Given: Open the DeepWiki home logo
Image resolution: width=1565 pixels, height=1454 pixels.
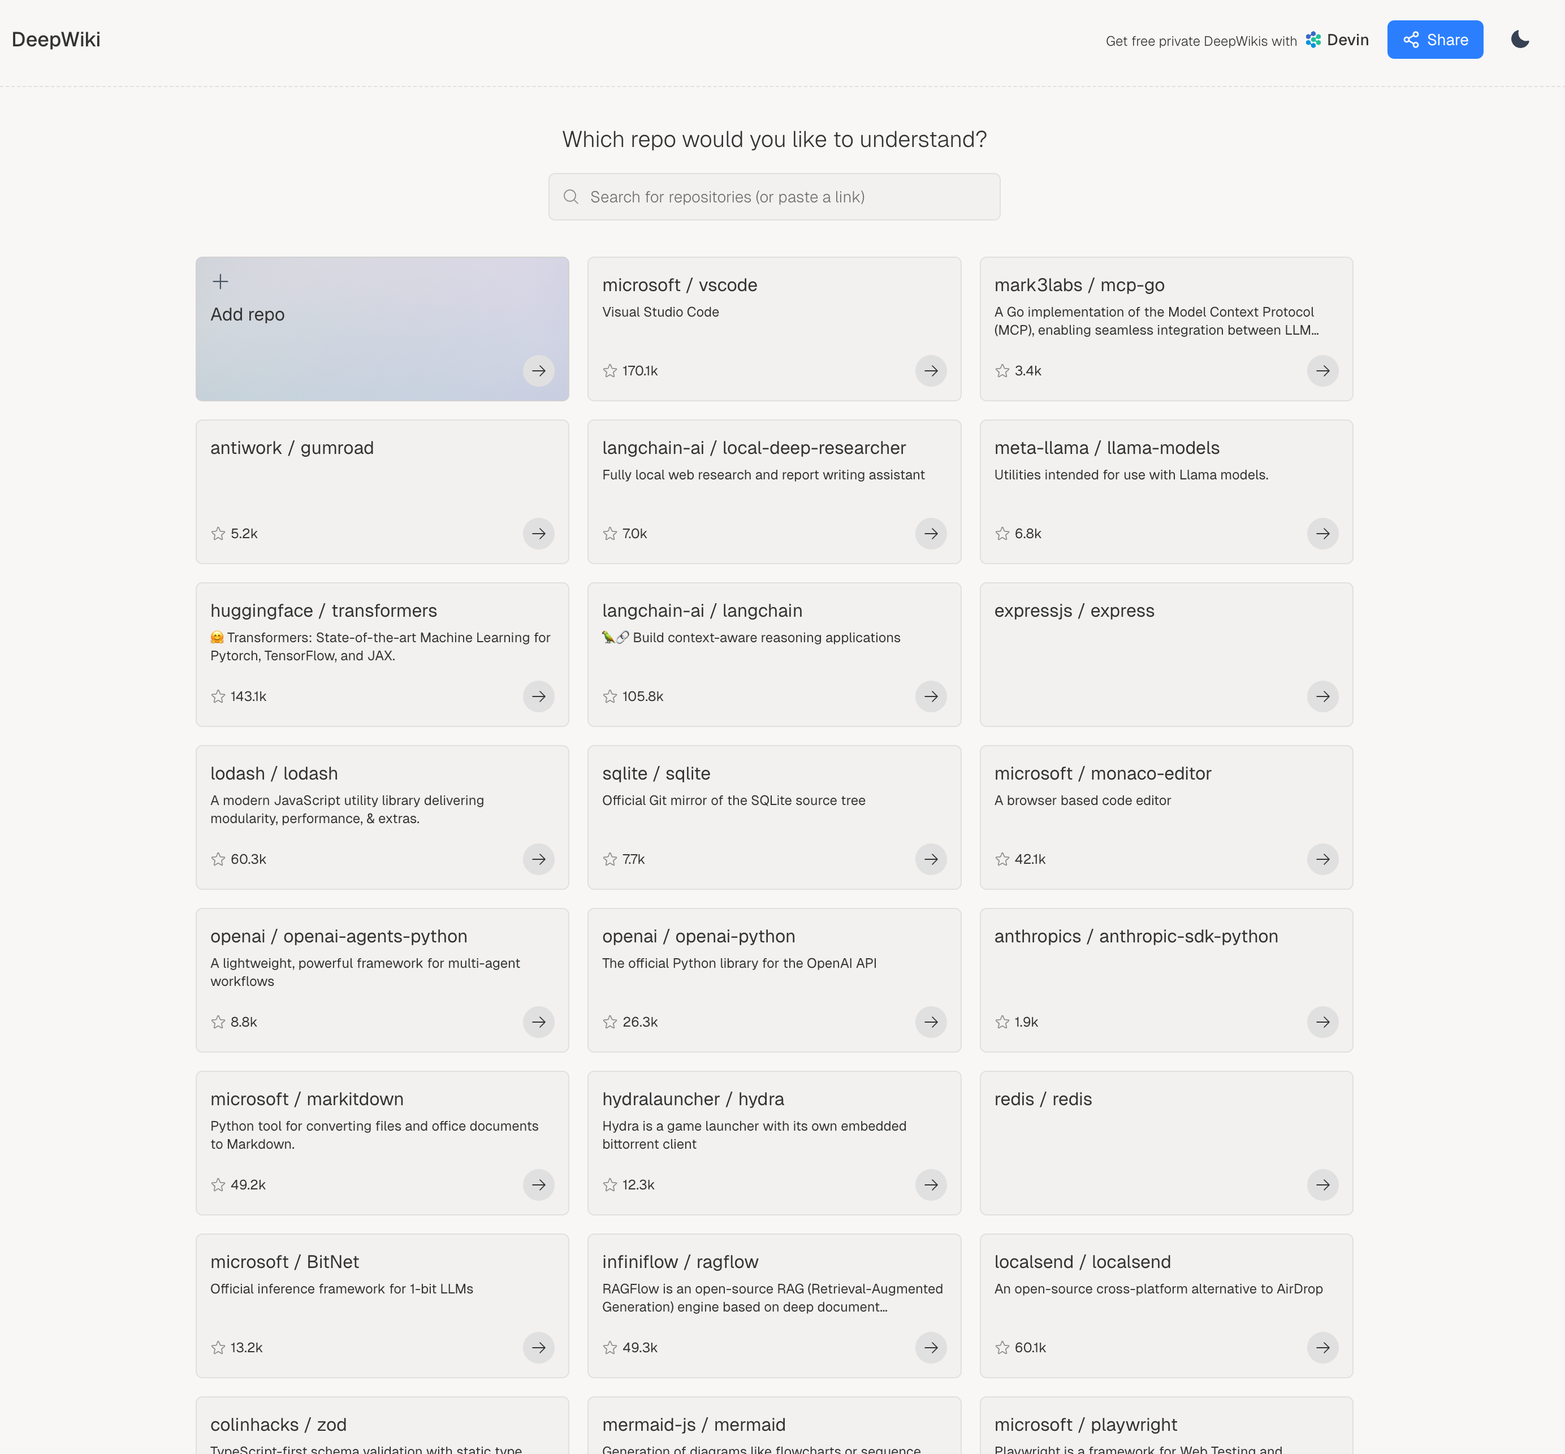Looking at the screenshot, I should pos(56,40).
